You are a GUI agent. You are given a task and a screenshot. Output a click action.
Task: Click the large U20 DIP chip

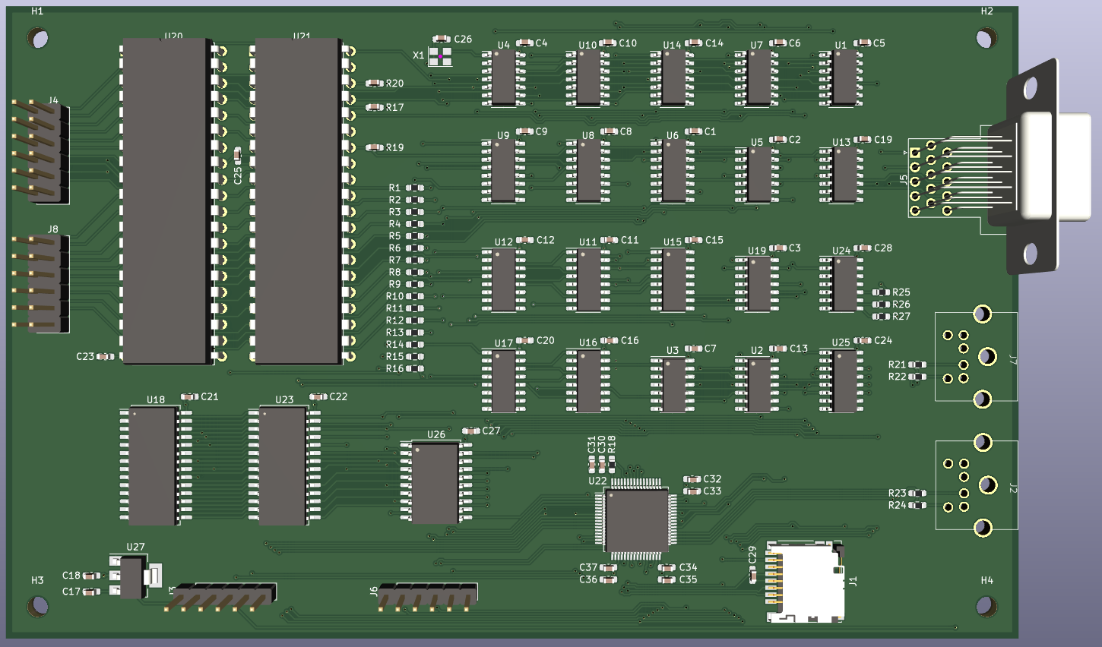point(166,201)
